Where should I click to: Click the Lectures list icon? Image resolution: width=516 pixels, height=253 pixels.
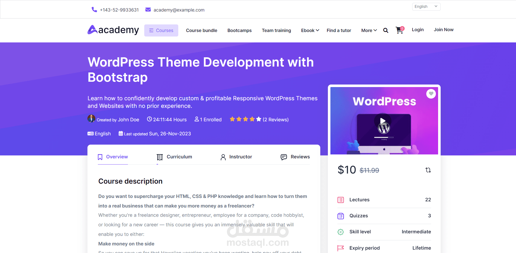(341, 200)
